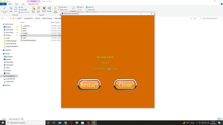
Task: Open the Mail app on taskbar
Action: pos(60,123)
